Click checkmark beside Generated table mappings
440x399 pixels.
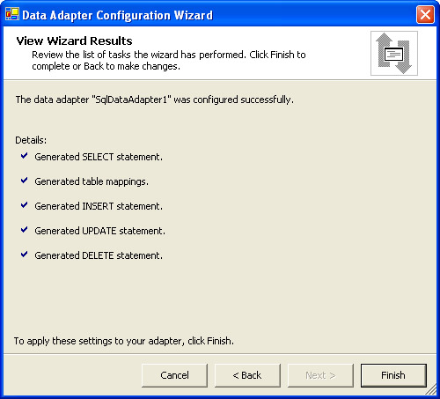(x=24, y=181)
